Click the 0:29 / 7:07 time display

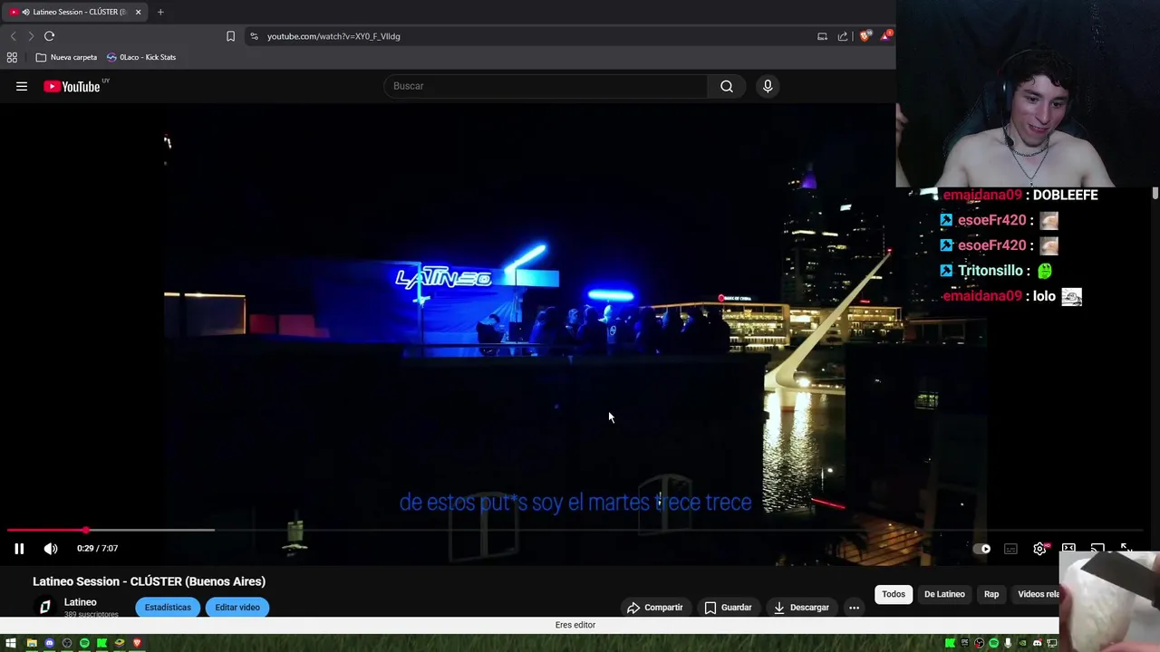point(97,548)
